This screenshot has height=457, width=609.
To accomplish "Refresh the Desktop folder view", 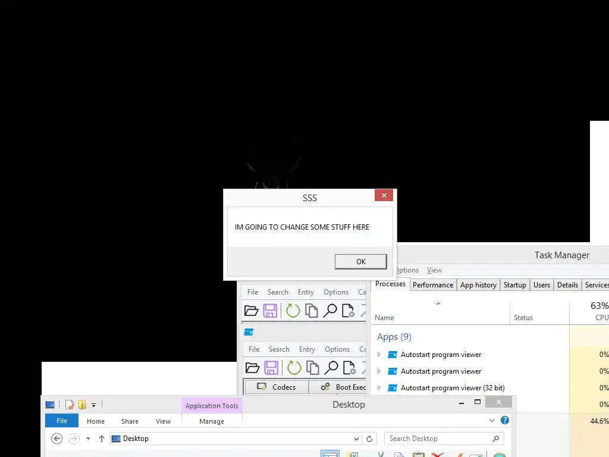I will pos(369,439).
